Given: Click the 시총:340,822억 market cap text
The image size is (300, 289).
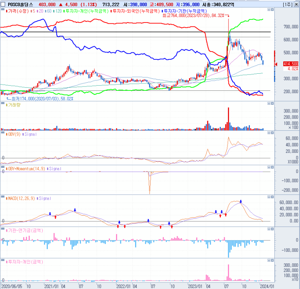Looking at the screenshot, I should point(218,4).
